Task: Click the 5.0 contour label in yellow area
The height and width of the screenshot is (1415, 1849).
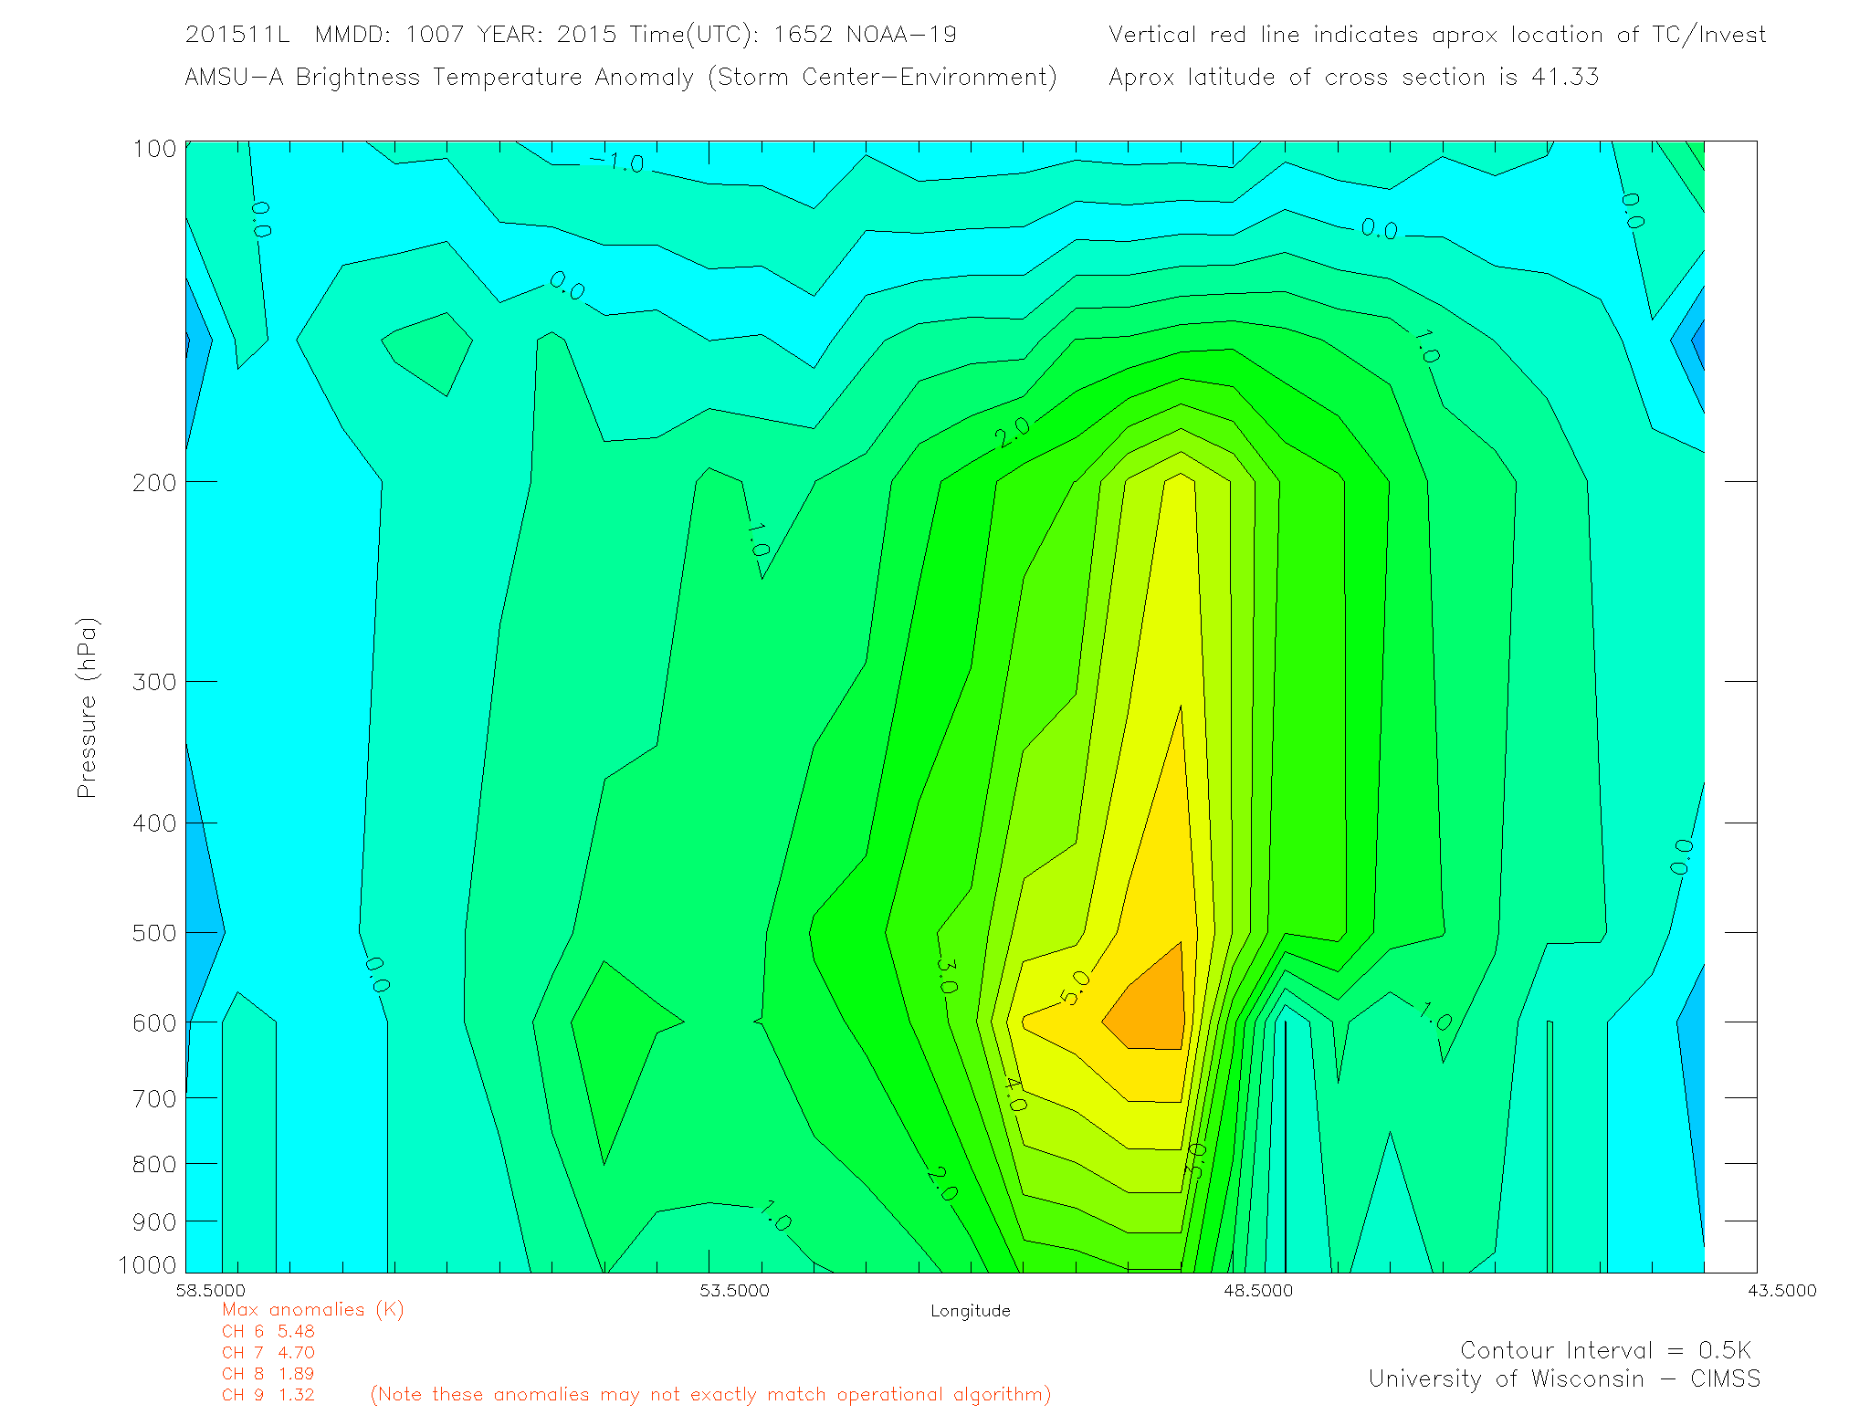Action: [x=1076, y=988]
